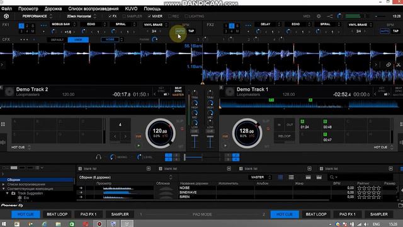Open the CFX NOISE effect dropdown

[x=112, y=40]
